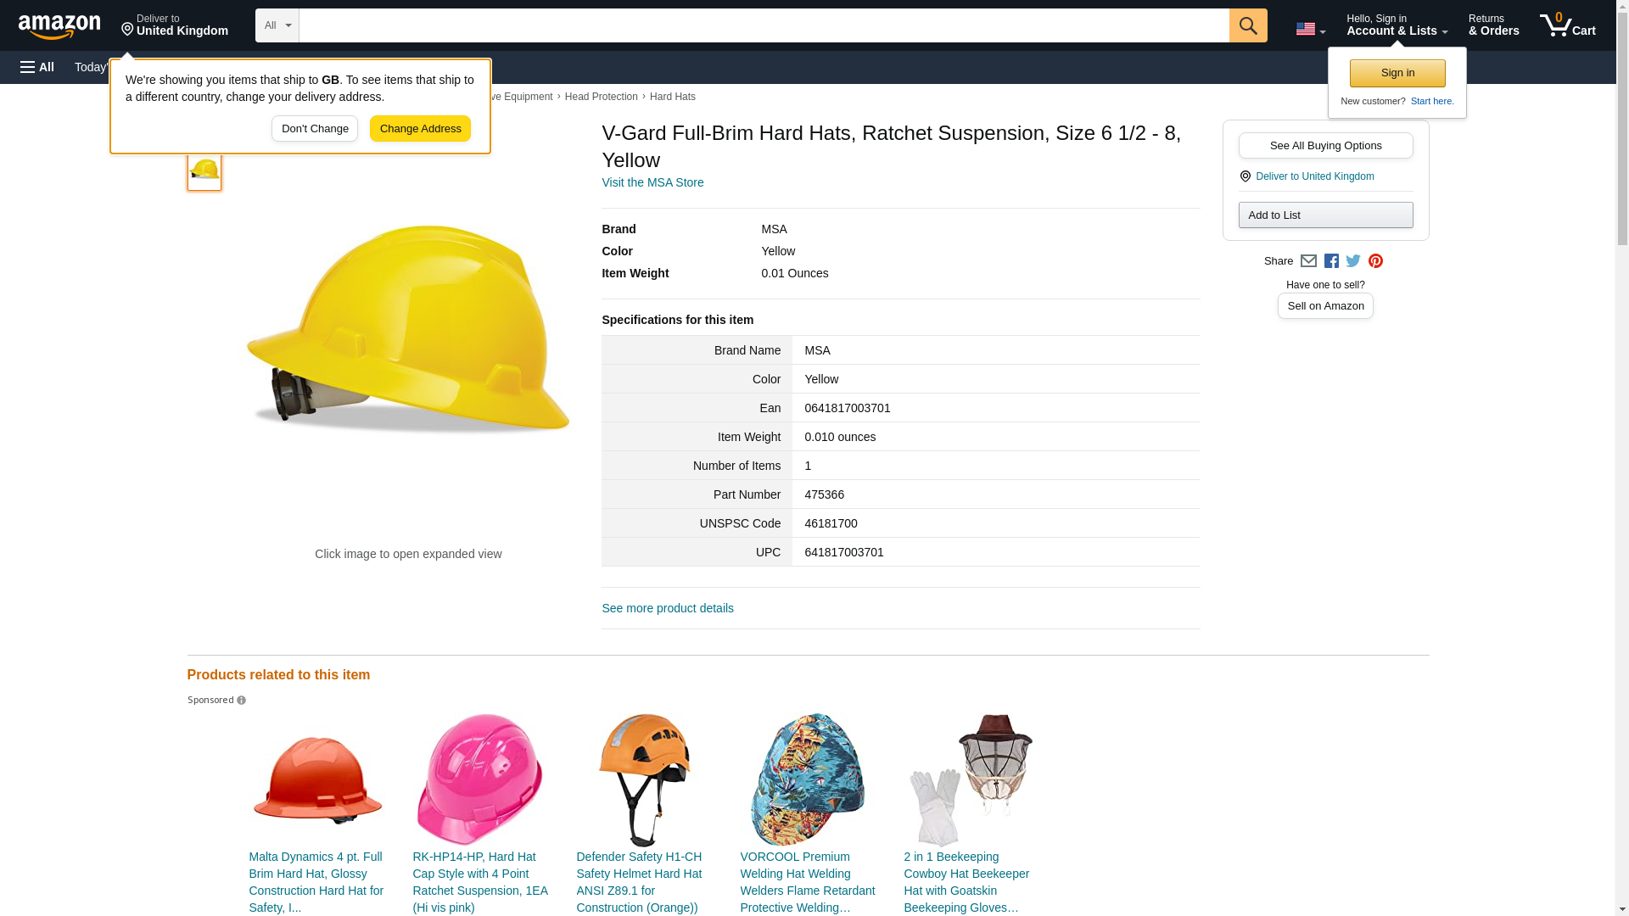Open the All hamburger menu
This screenshot has height=916, width=1629.
[x=37, y=67]
